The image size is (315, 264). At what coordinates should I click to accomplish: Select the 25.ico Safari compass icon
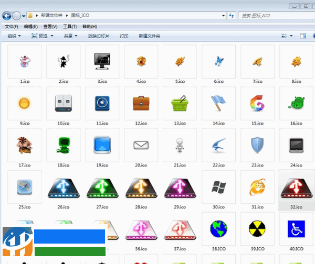(25, 187)
